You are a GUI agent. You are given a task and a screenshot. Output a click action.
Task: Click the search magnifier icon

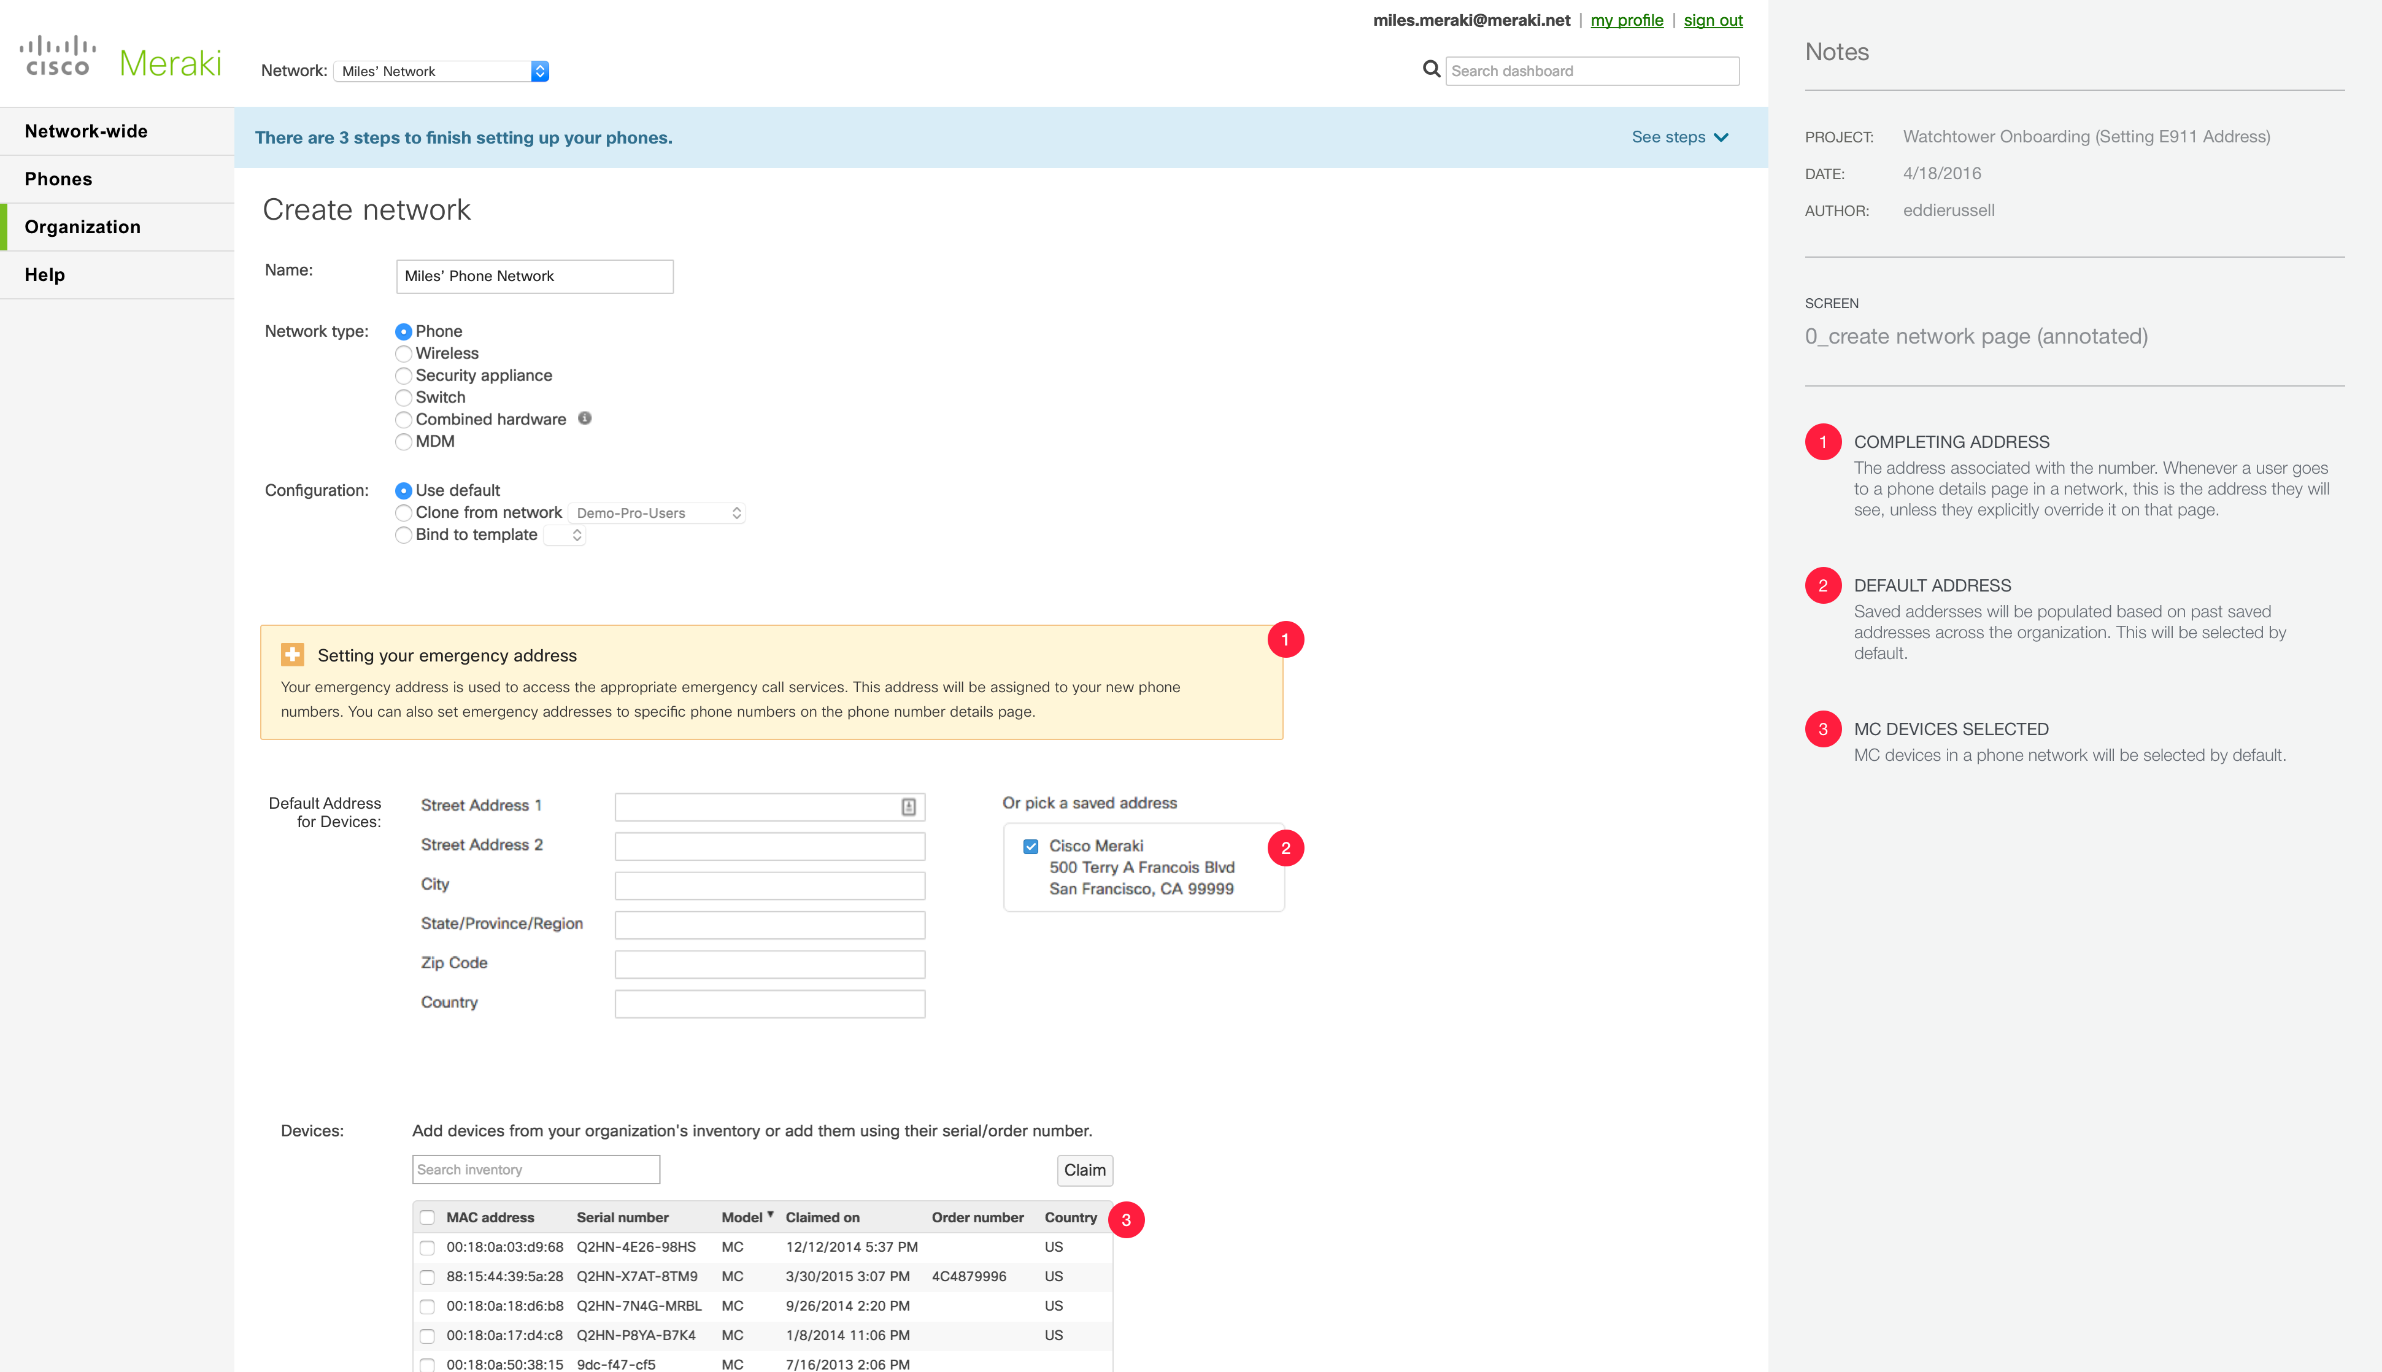(1430, 69)
